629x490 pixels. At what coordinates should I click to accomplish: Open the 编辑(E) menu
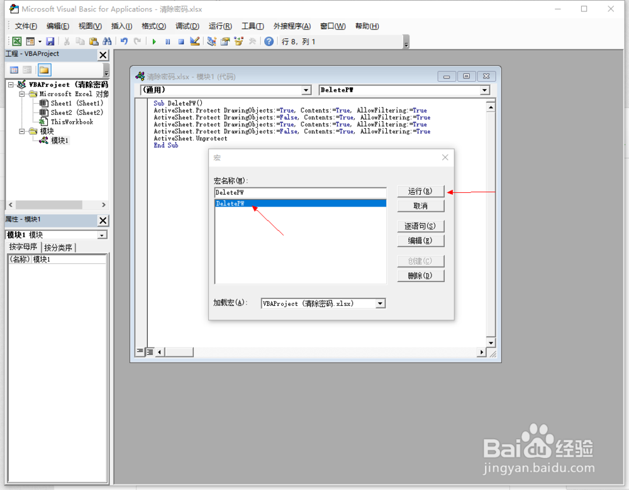tap(58, 26)
